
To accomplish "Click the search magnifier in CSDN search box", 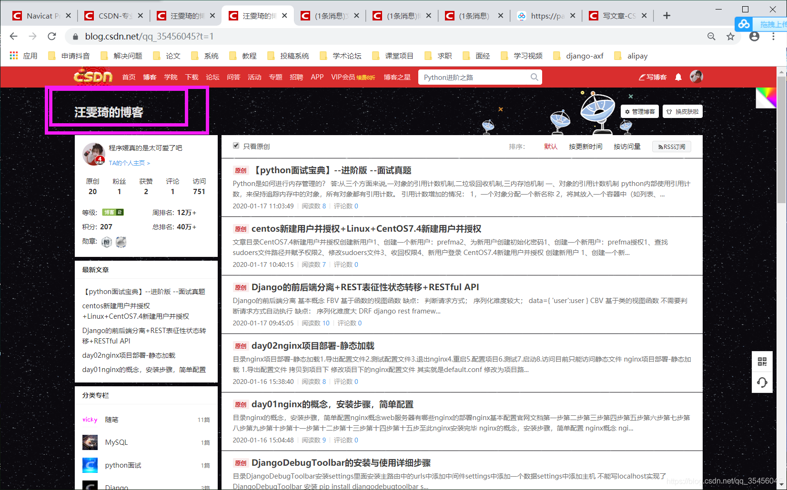I will [535, 77].
